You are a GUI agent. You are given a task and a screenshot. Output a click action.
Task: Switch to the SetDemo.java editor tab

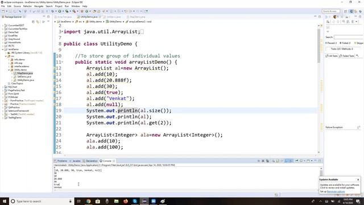click(113, 17)
